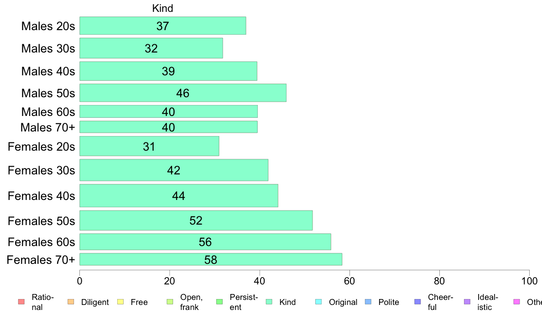The image size is (542, 336).
Task: Select the Polite legend swatch
Action: pos(368,302)
